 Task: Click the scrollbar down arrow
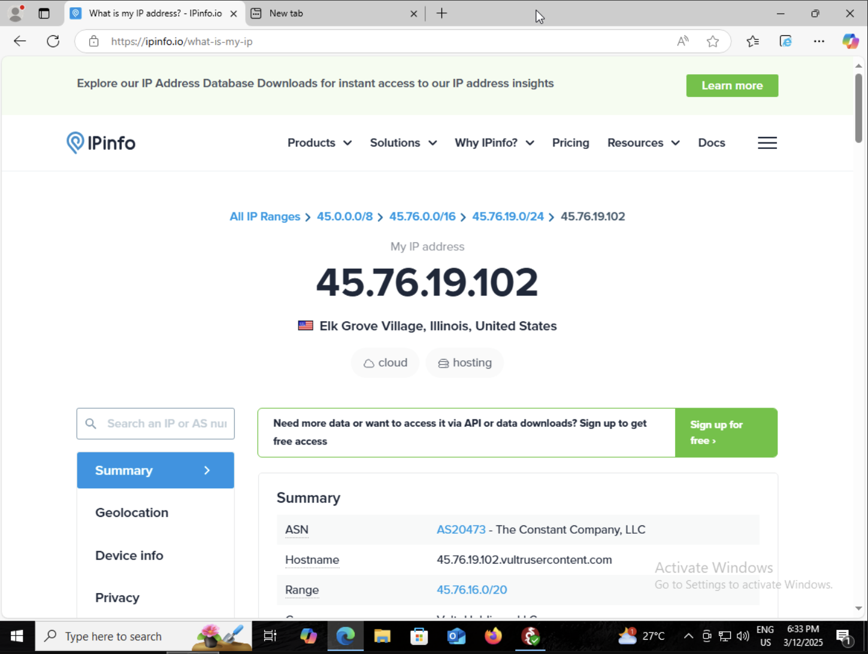click(858, 609)
